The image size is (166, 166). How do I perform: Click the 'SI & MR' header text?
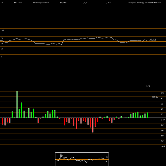[x=18, y=3]
